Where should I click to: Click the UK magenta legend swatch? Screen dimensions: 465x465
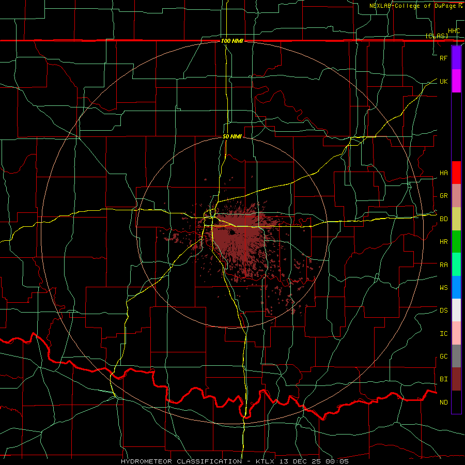coord(456,81)
